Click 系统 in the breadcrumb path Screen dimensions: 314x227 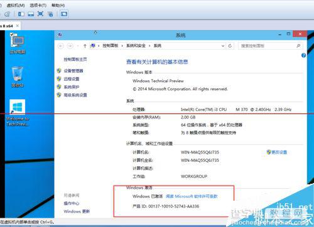click(x=158, y=46)
